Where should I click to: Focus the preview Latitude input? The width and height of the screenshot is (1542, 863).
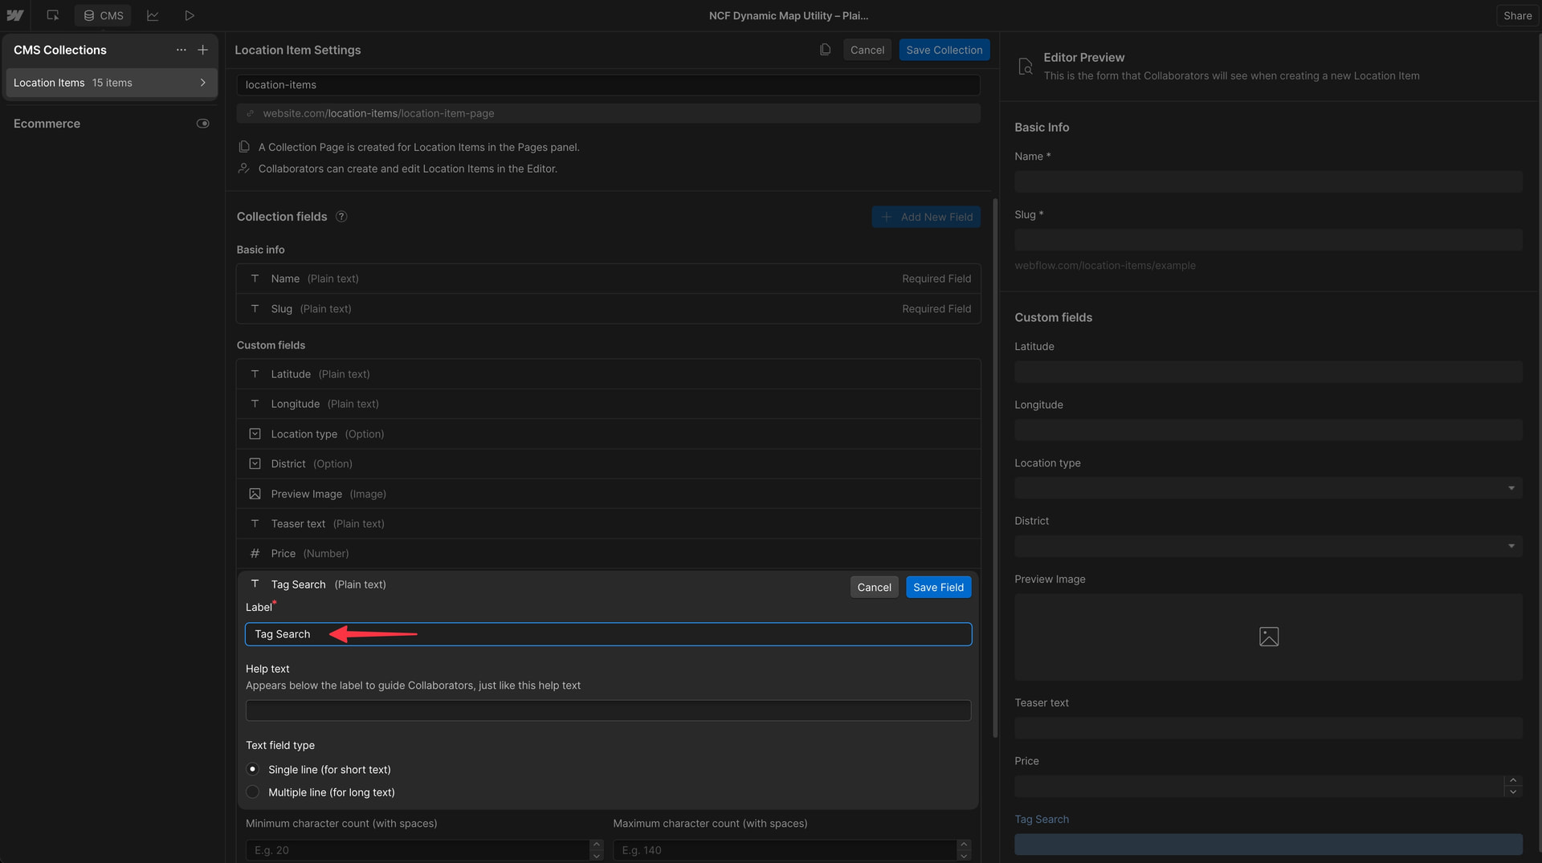click(x=1268, y=372)
